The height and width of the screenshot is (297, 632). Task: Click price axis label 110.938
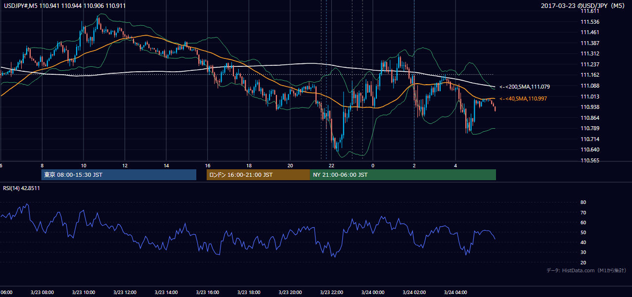(590, 107)
